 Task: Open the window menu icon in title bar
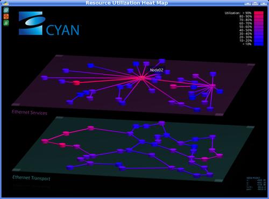(x=6, y=3)
